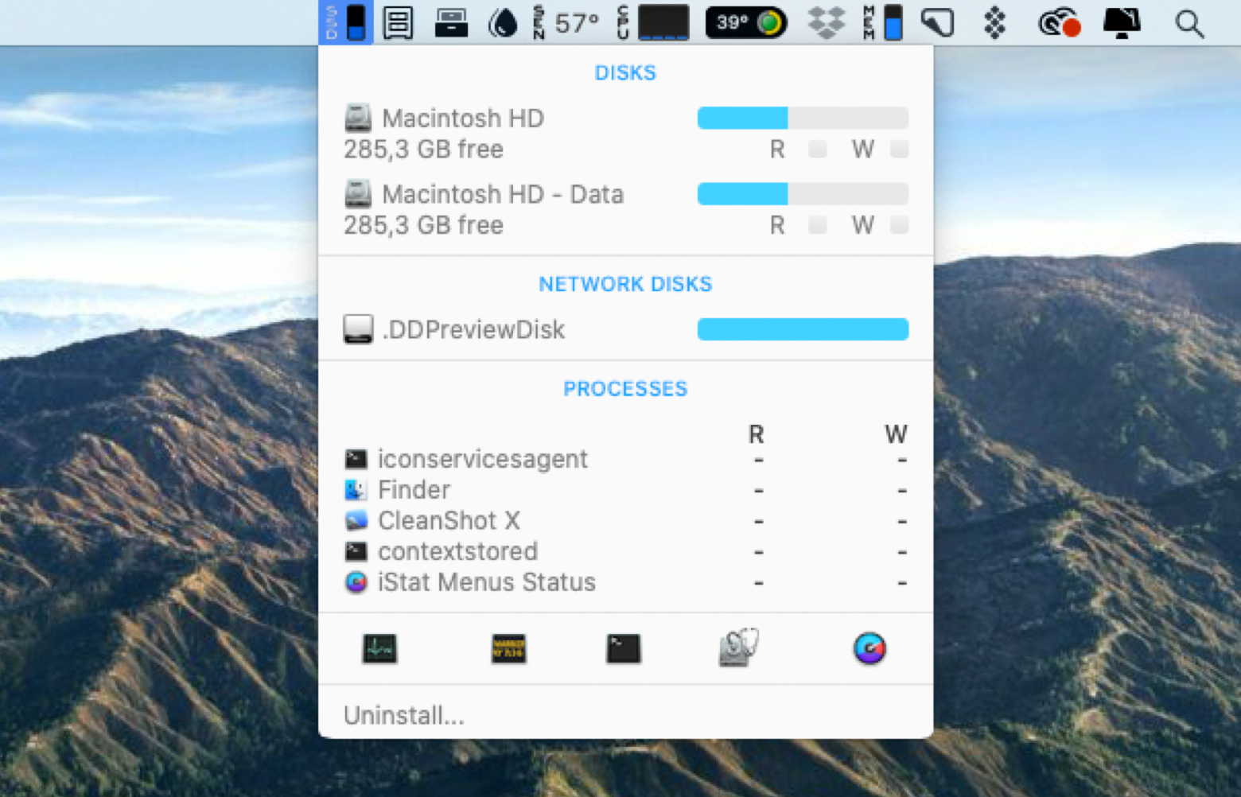1241x797 pixels.
Task: Launch Terminal from the bottom shortcut row
Action: pyautogui.click(x=624, y=648)
